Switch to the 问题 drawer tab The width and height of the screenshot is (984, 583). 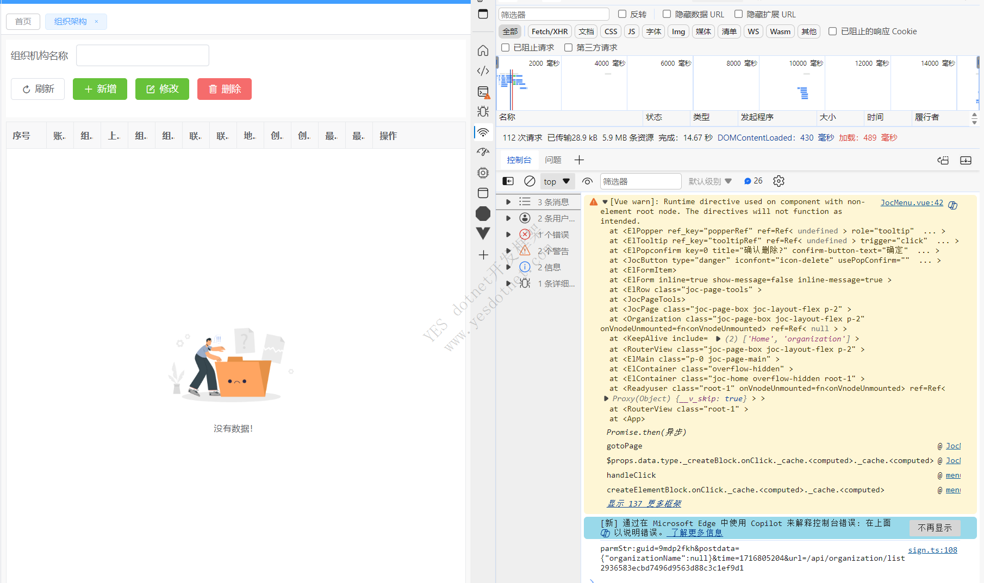click(x=553, y=160)
